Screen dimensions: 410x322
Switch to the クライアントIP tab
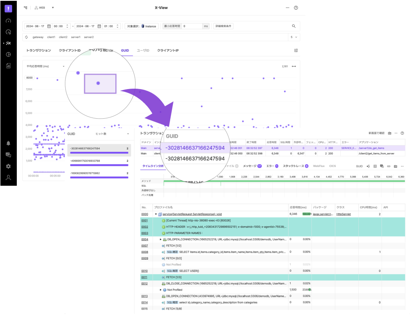point(168,51)
